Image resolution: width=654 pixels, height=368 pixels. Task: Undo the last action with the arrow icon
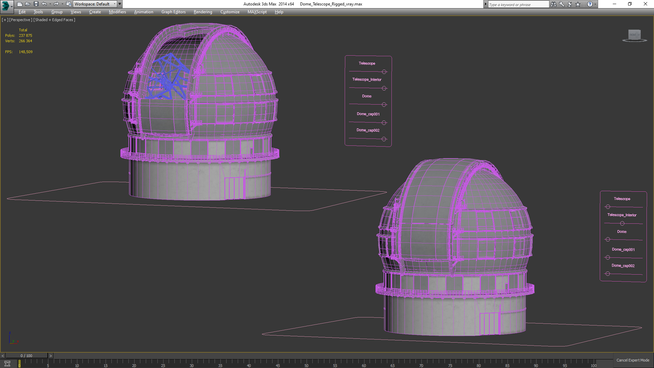44,4
